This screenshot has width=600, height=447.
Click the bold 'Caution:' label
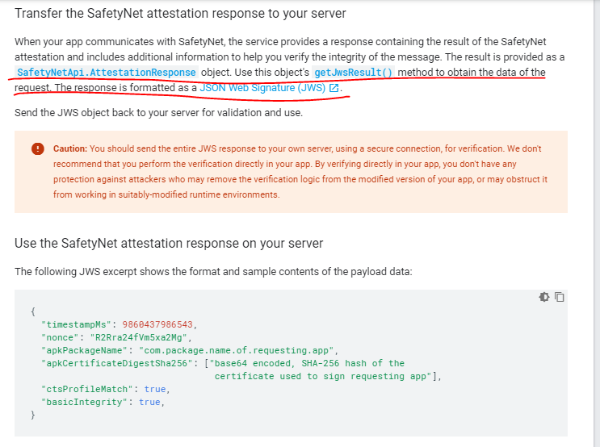point(70,148)
